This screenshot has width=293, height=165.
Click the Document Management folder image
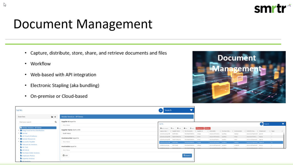point(239,77)
